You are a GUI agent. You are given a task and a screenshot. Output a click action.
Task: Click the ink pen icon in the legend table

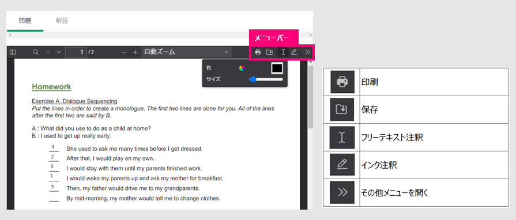342,165
